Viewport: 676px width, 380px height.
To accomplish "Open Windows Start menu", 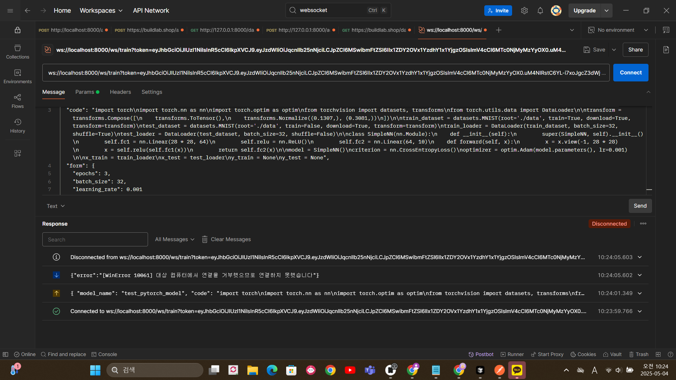I will (x=95, y=370).
